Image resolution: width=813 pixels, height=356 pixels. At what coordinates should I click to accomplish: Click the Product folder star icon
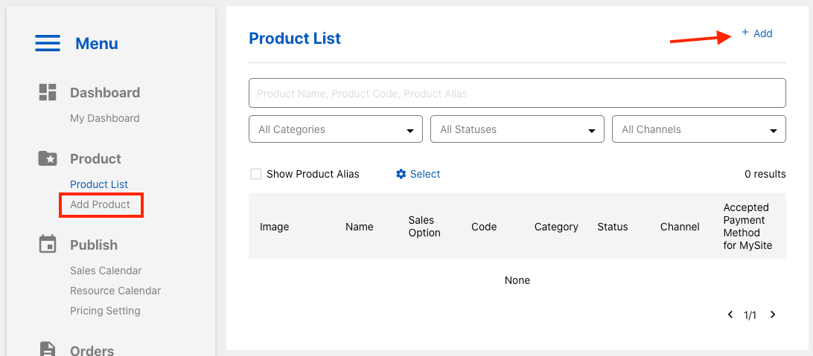48,158
